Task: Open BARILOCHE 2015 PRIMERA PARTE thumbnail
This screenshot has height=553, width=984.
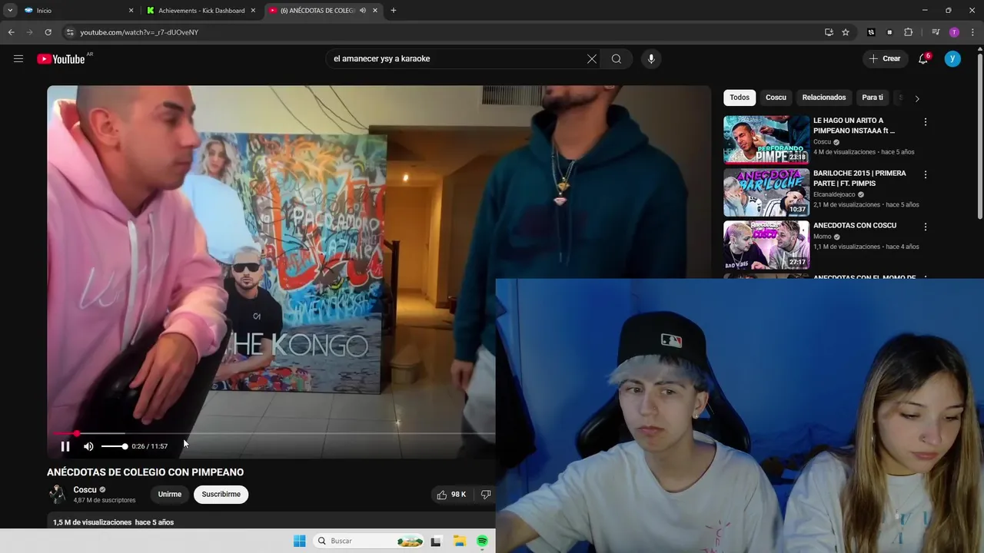Action: [766, 192]
